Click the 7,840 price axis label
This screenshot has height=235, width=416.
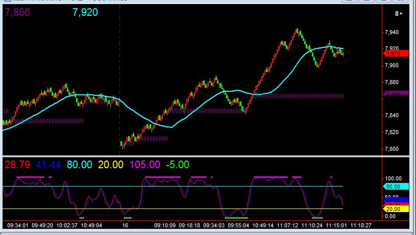click(391, 115)
